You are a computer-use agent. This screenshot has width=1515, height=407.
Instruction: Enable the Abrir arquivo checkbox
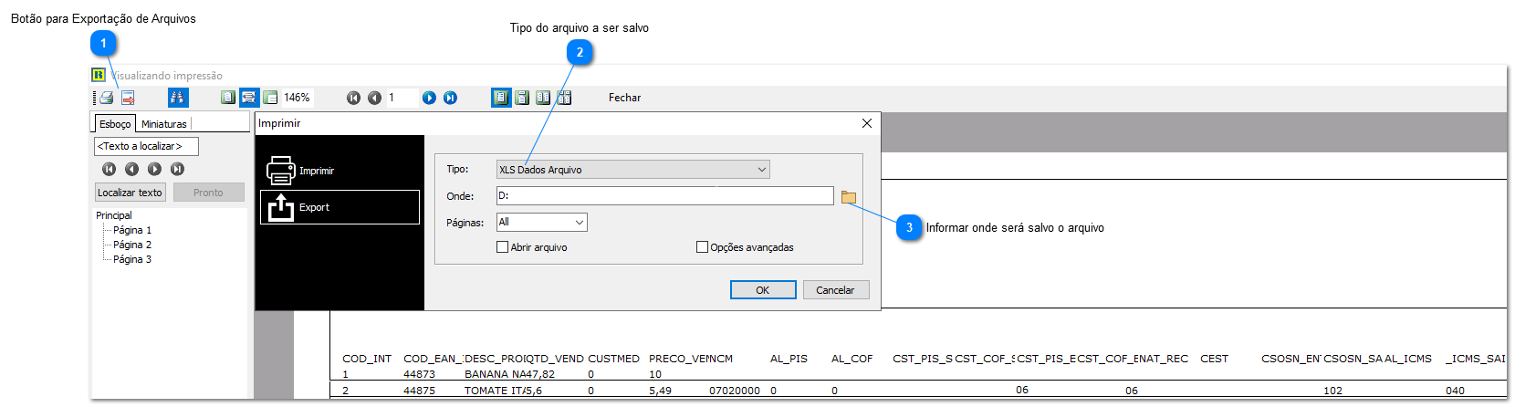502,246
